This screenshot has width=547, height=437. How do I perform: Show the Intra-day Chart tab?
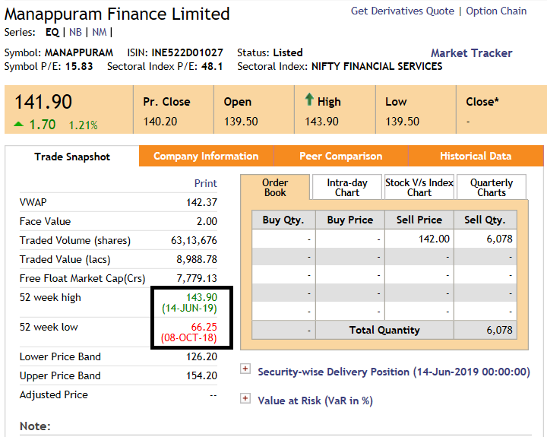point(347,188)
